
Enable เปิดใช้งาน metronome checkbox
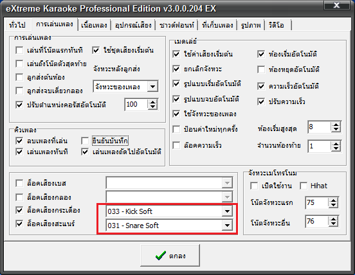[254, 186]
